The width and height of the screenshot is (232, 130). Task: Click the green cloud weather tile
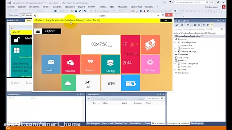[69, 83]
